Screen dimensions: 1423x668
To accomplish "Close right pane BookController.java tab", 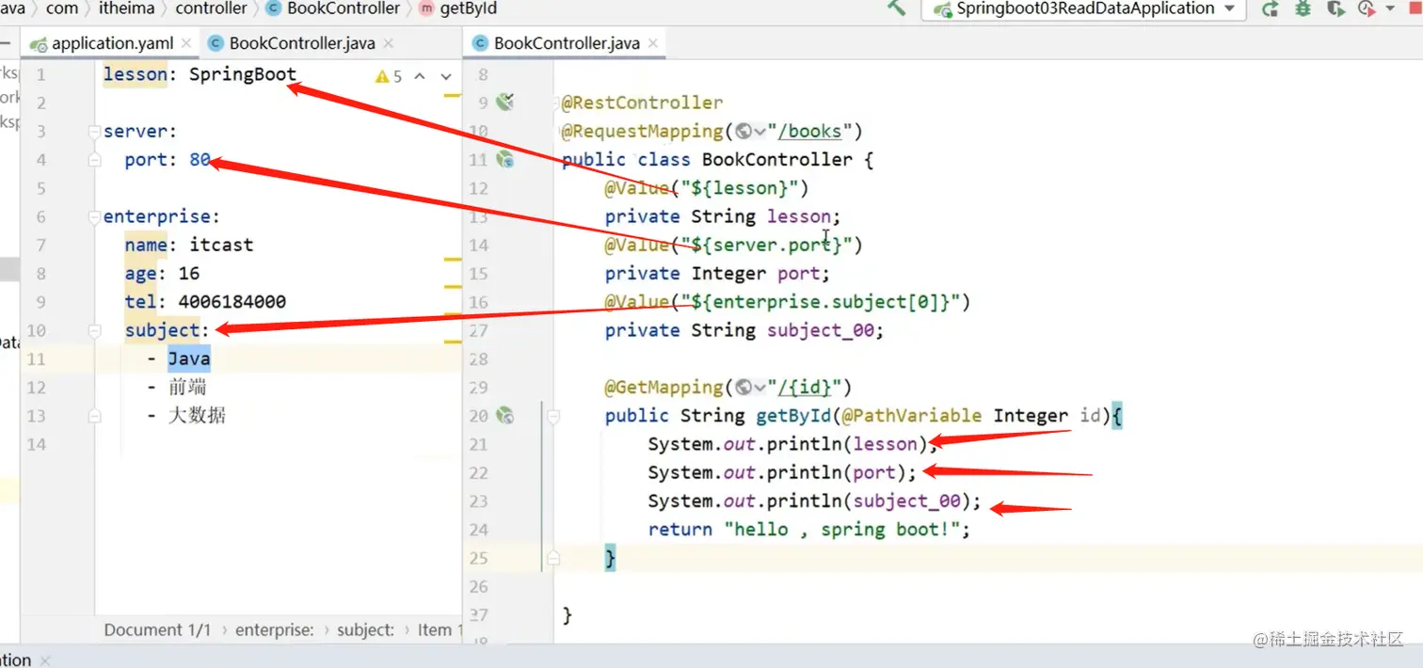I will pyautogui.click(x=653, y=43).
